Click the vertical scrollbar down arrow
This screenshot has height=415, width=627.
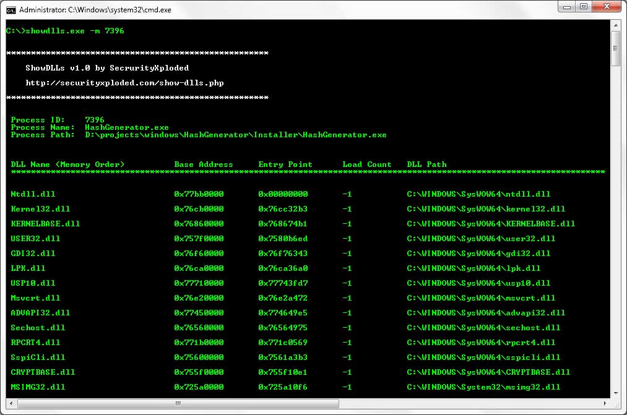click(x=616, y=392)
